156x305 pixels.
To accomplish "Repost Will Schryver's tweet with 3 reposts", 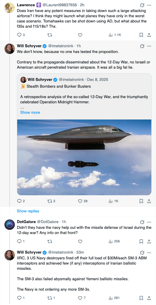I will pyautogui.click(x=49, y=201).
